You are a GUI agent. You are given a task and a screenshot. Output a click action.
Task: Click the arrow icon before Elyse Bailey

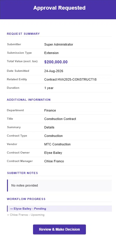pos(11,209)
